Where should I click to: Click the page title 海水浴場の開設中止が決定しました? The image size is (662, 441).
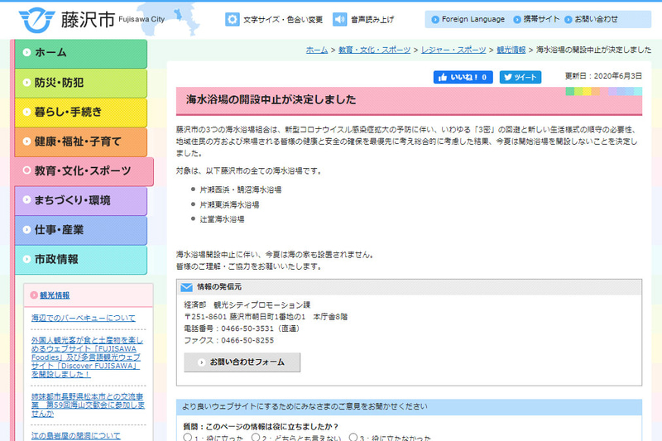[x=271, y=99]
